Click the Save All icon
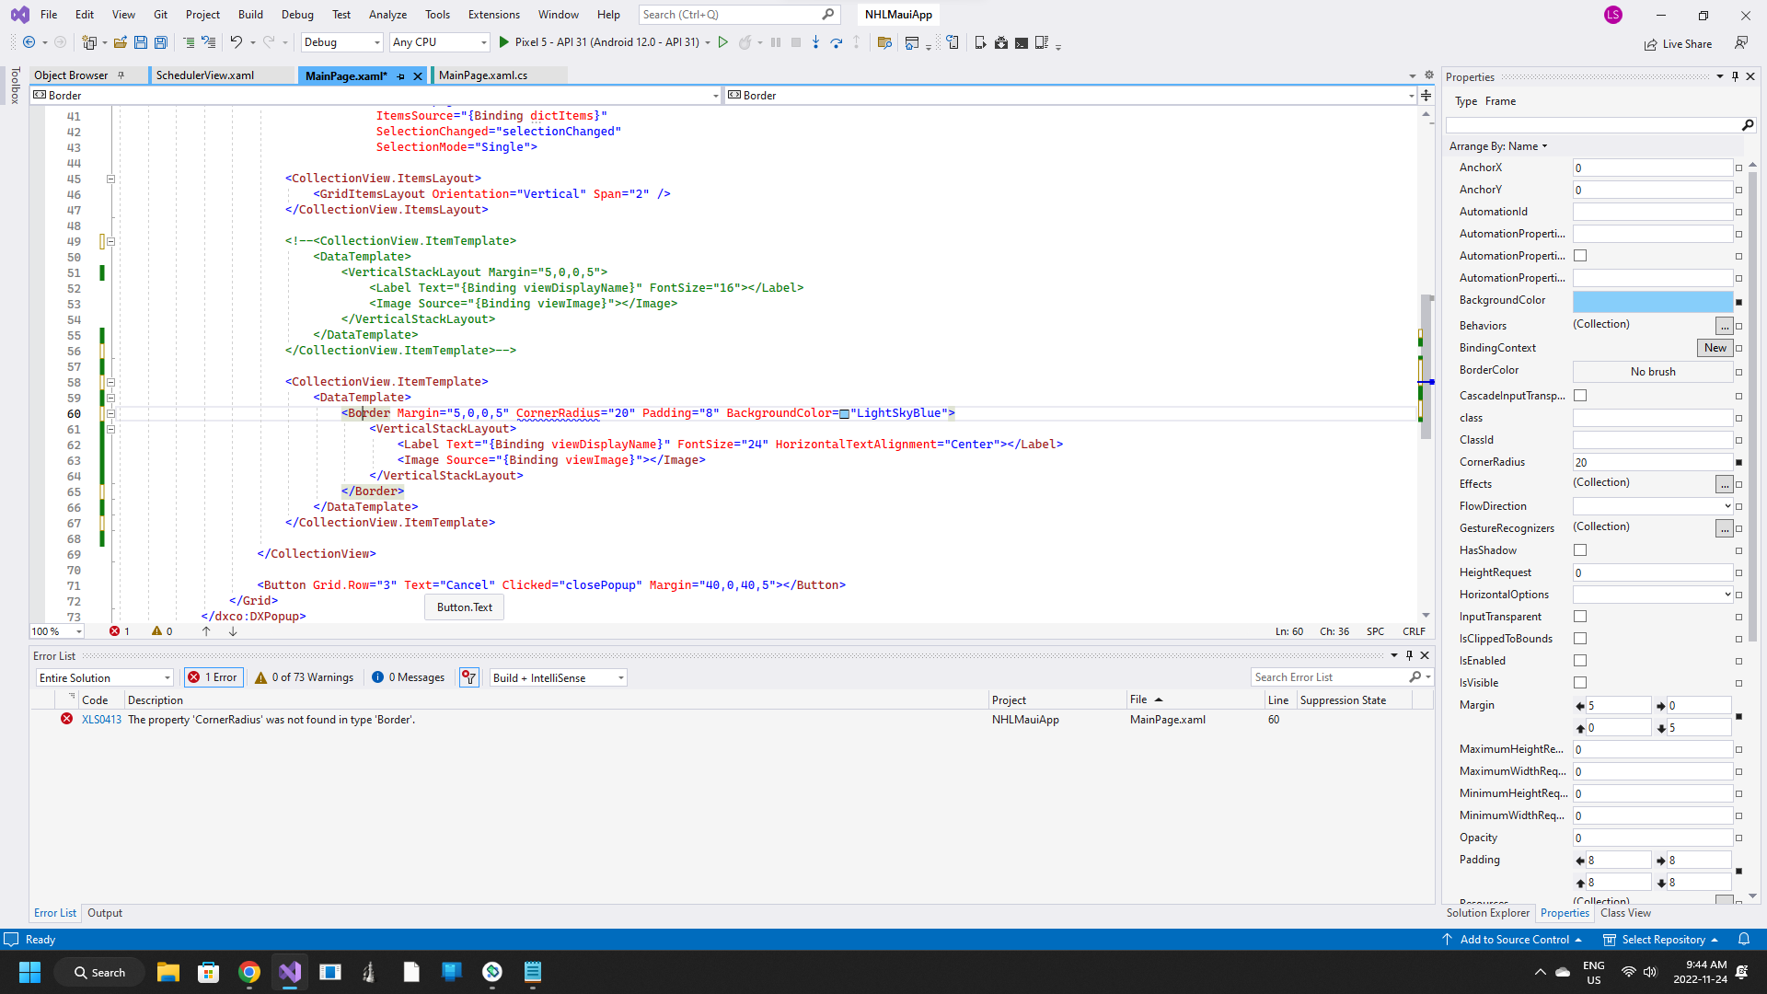 click(161, 42)
